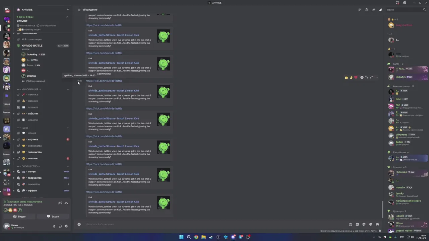Toggle noise suppression in voice panel

60,203
